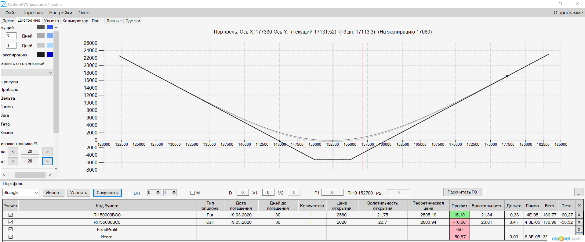
Task: Open the Окно menu
Action: [84, 13]
